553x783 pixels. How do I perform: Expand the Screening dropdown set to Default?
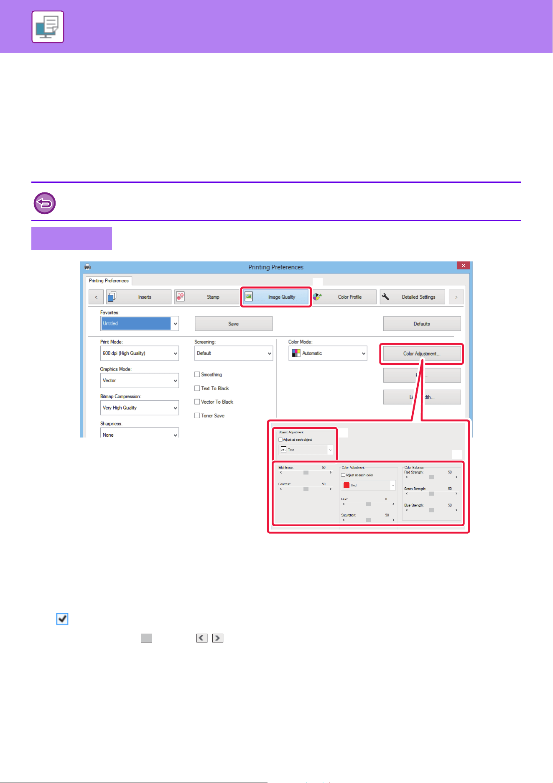(234, 353)
